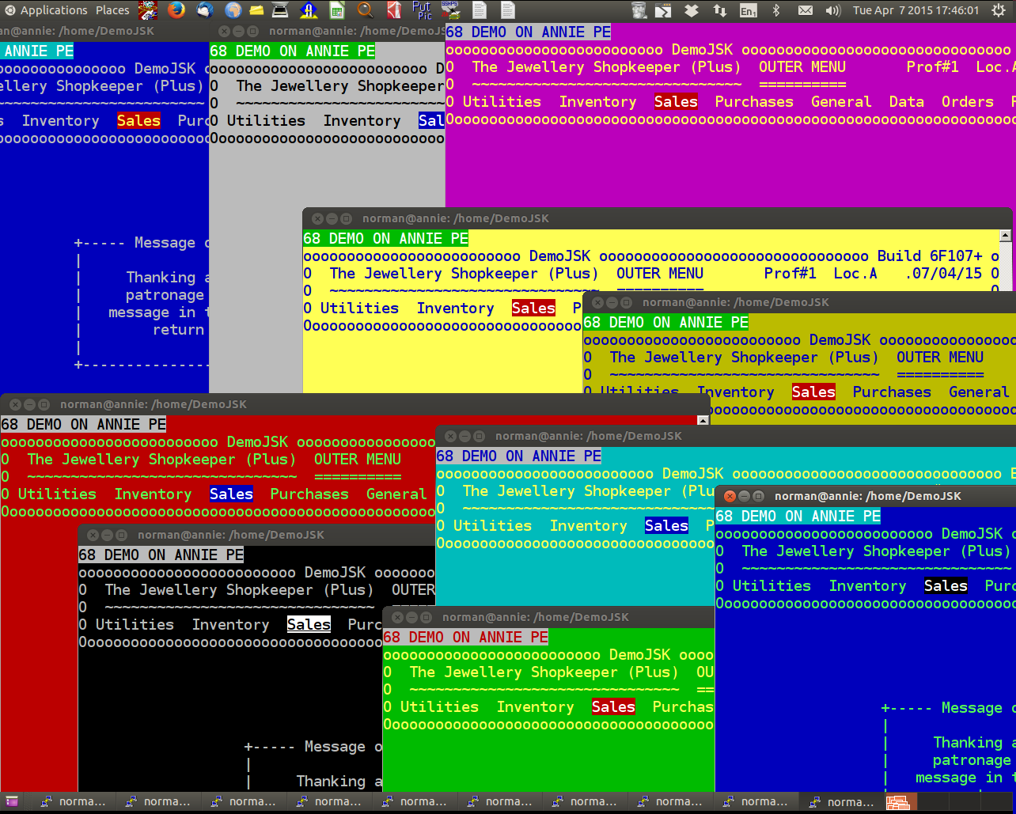The height and width of the screenshot is (814, 1016).
Task: Click the yellow triangle 'A' launcher icon
Action: 310,10
